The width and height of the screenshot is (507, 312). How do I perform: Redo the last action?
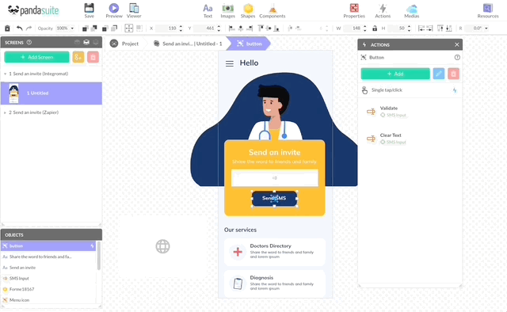point(29,29)
